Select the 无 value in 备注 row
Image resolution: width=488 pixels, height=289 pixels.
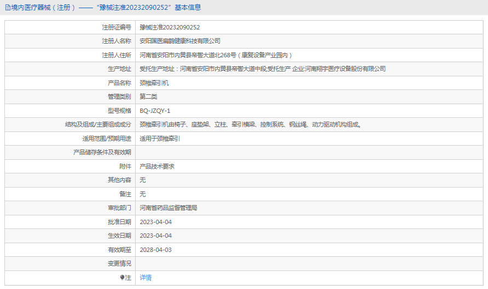[143, 194]
